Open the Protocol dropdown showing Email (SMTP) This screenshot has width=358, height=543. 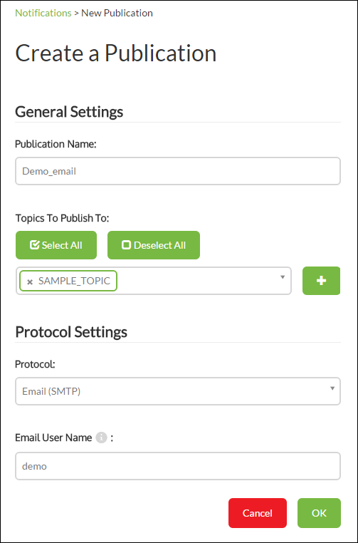click(x=178, y=391)
